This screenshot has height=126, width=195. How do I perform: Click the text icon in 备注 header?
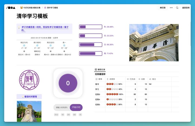[x=150, y=79]
